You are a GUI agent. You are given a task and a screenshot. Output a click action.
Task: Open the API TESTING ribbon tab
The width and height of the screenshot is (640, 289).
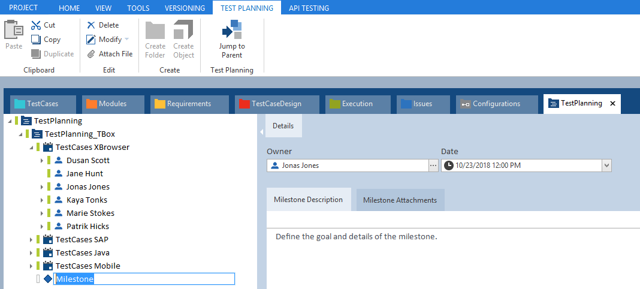tap(309, 8)
